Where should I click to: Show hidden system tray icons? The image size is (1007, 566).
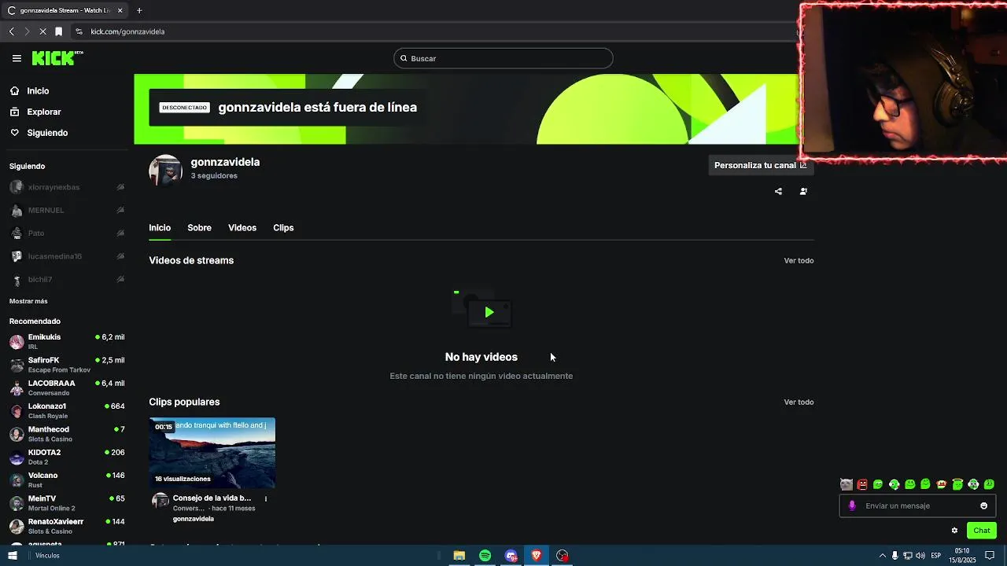pos(882,556)
